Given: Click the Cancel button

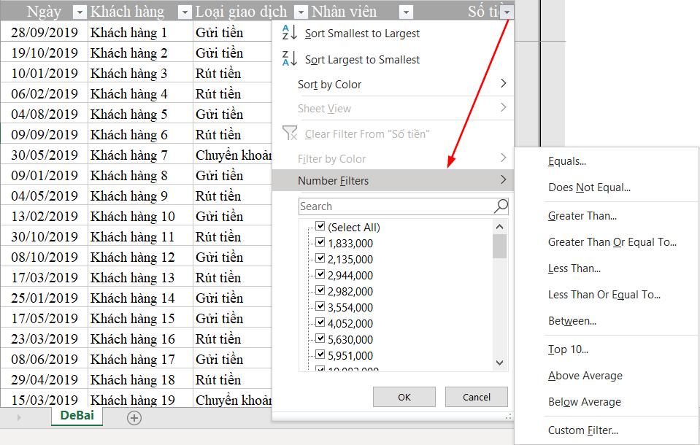Looking at the screenshot, I should click(x=477, y=397).
